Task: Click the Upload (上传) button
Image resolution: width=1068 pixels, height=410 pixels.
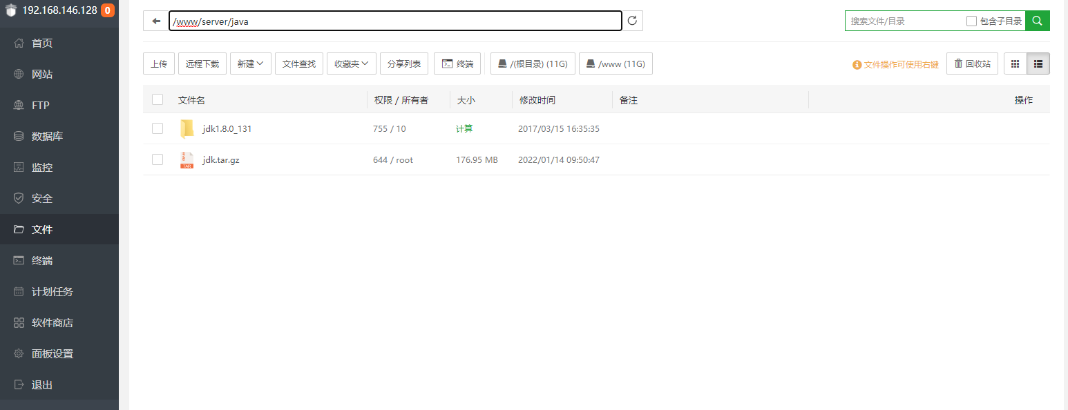Action: click(x=159, y=64)
